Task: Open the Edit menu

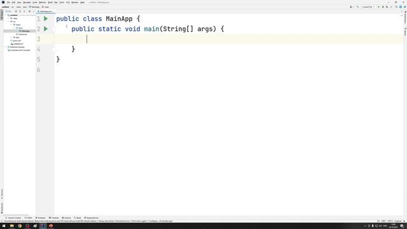Action: (x=13, y=3)
